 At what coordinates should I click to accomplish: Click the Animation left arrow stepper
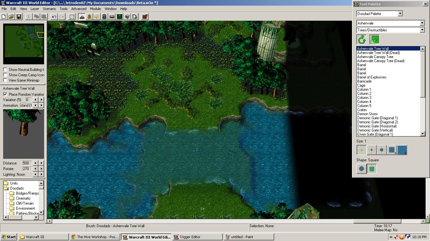pyautogui.click(x=35, y=105)
